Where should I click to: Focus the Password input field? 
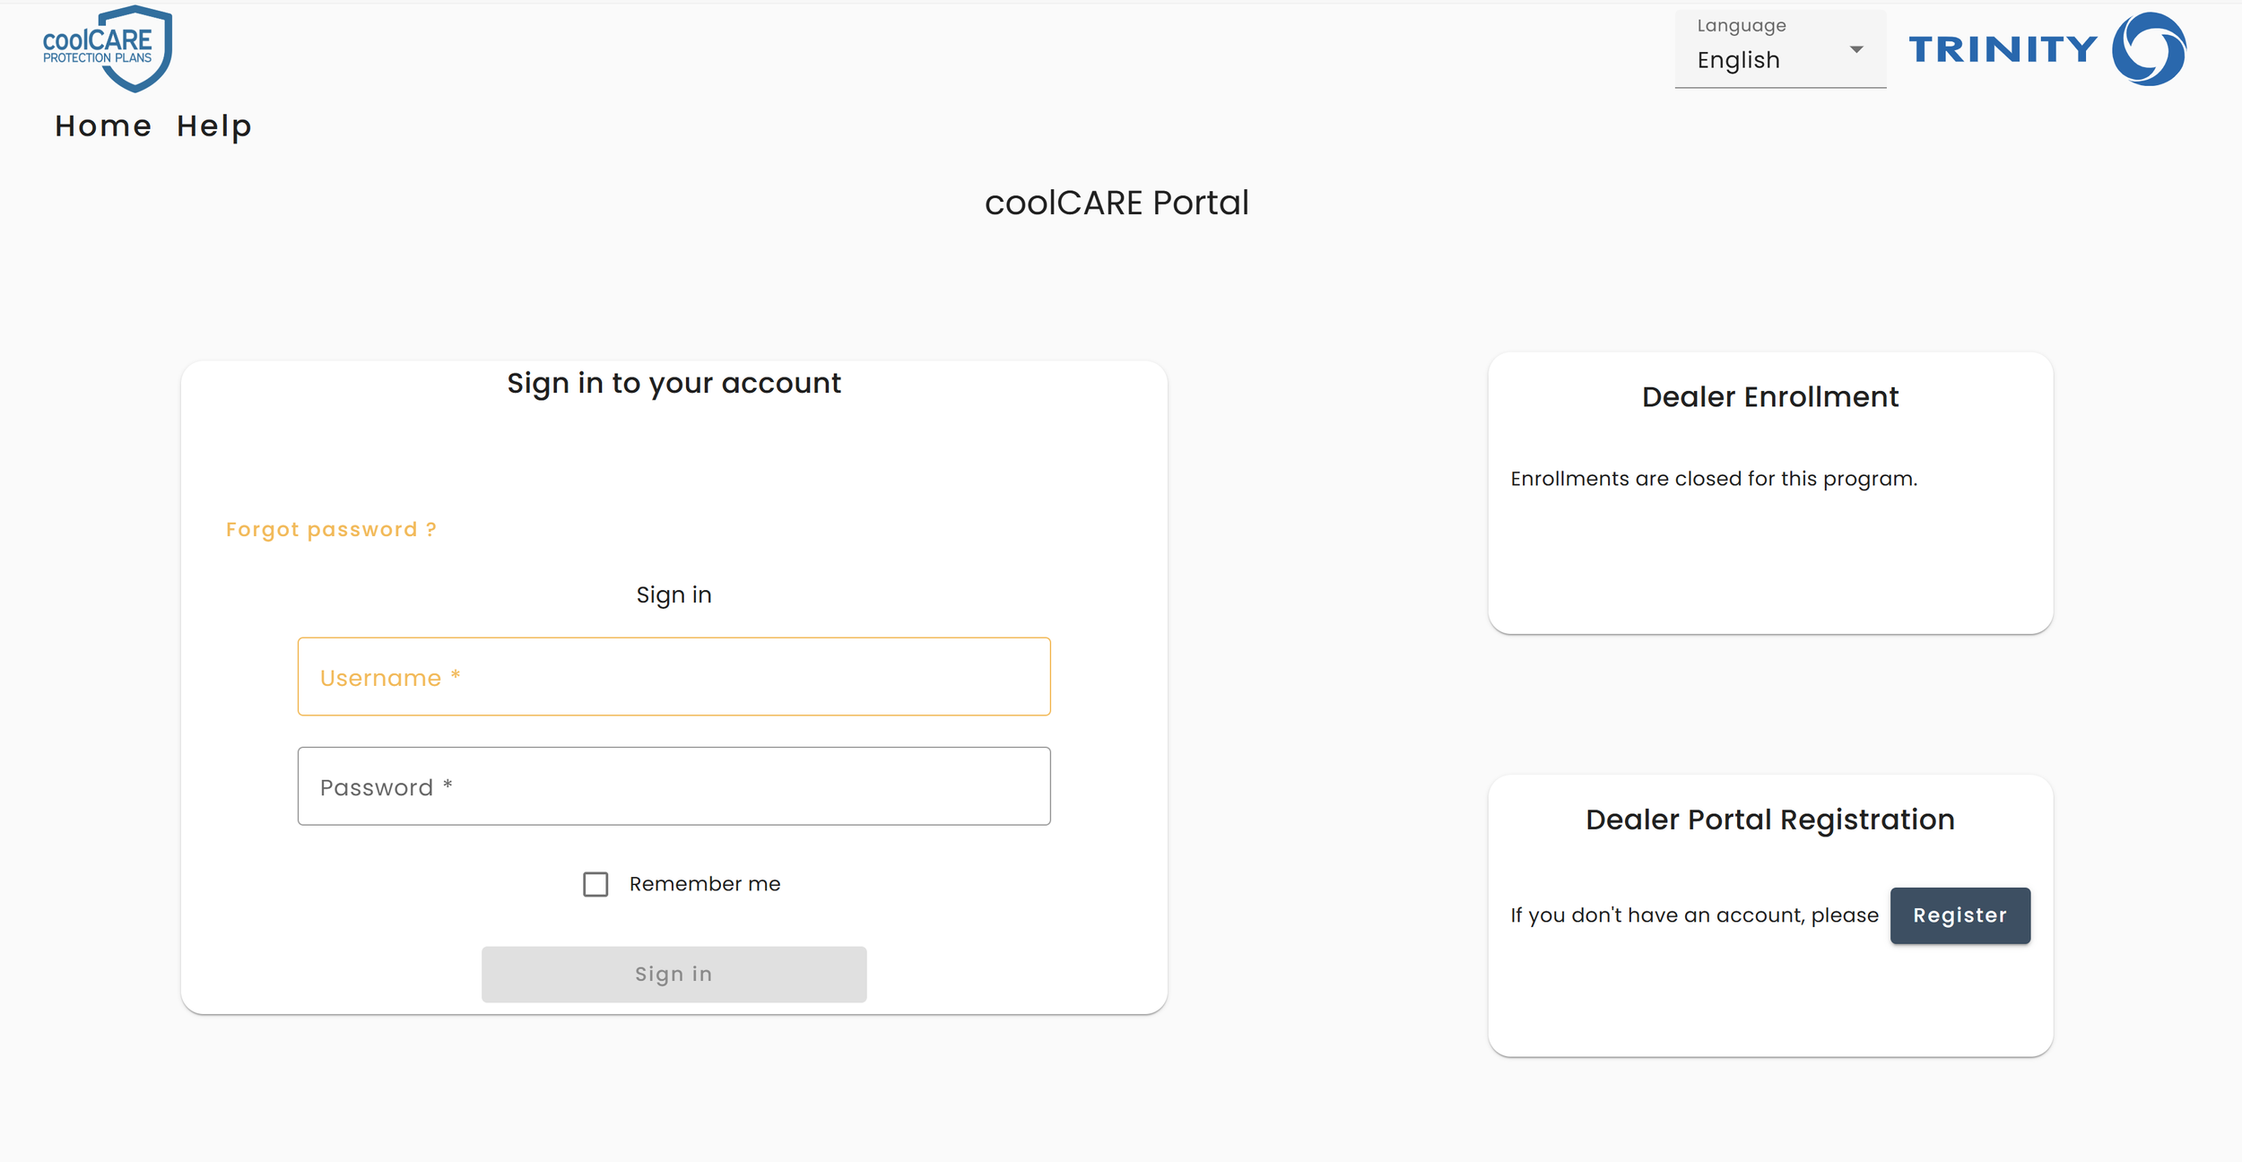(673, 786)
